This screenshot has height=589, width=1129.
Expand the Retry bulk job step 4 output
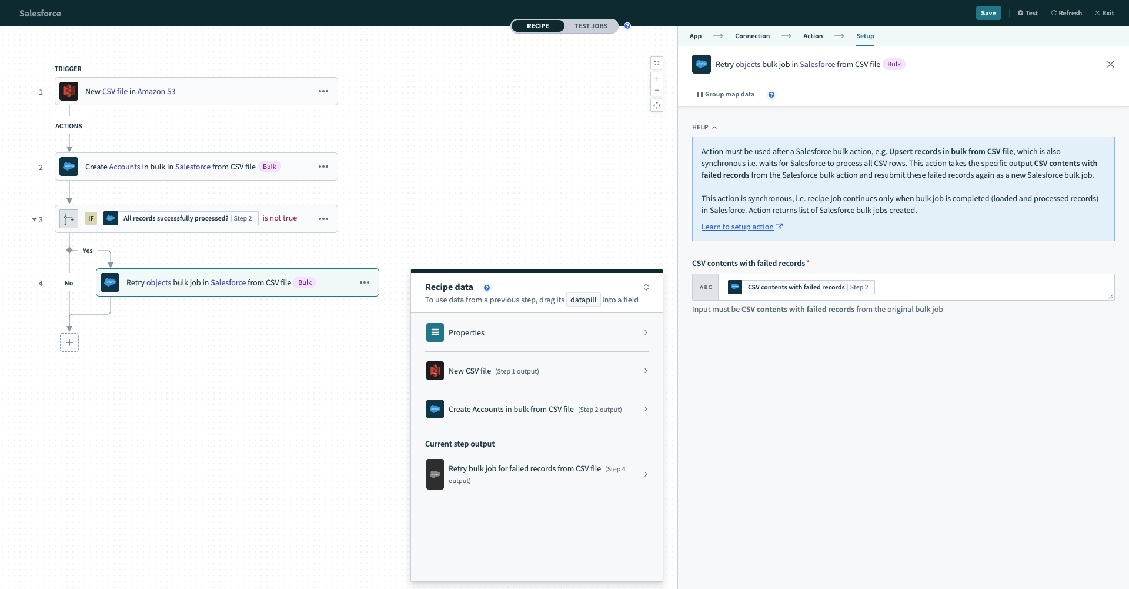(x=645, y=474)
